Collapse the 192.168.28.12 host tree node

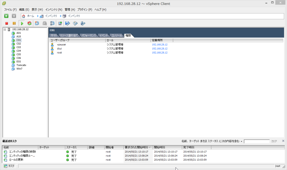point(5,29)
